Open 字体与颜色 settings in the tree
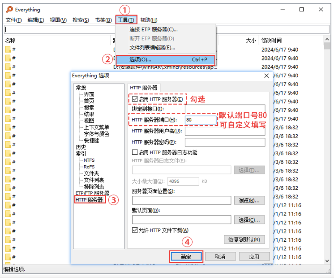Image resolution: width=334 pixels, height=278 pixels. click(97, 134)
